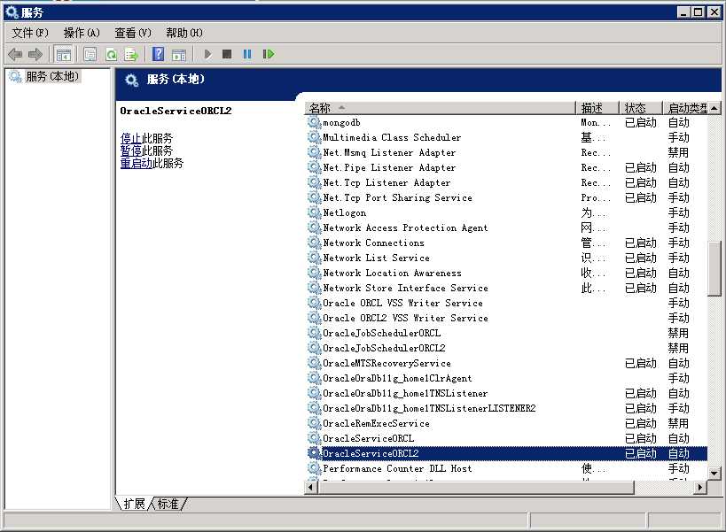
Task: Click the horizontal scrollbar left arrow
Action: [311, 487]
